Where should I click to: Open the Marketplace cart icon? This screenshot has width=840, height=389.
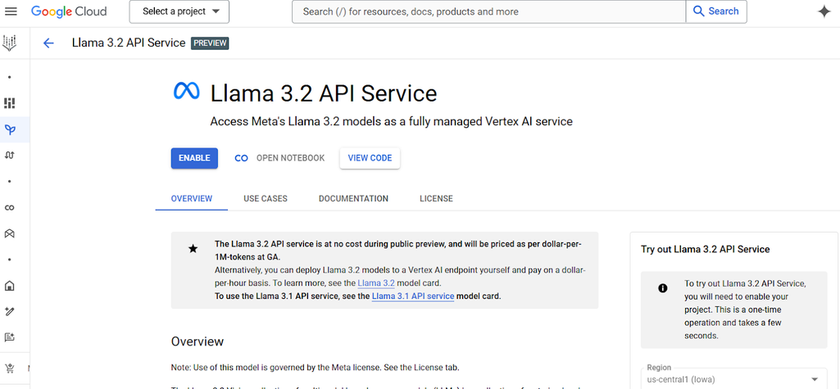click(x=10, y=369)
